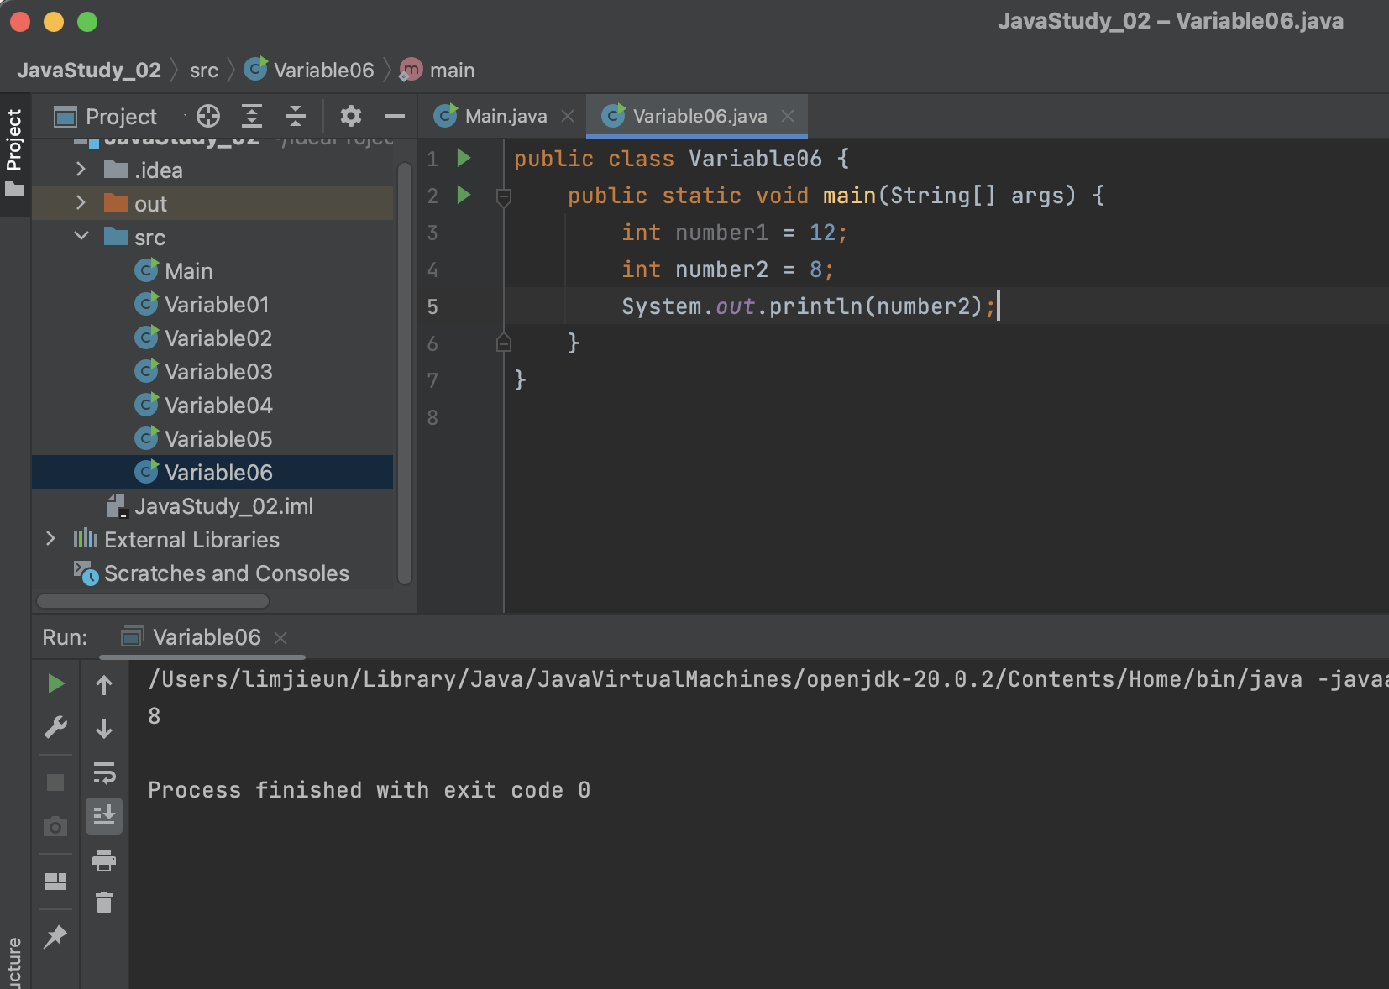Switch to the Main.java tab
Viewport: 1389px width, 989px height.
pyautogui.click(x=501, y=115)
